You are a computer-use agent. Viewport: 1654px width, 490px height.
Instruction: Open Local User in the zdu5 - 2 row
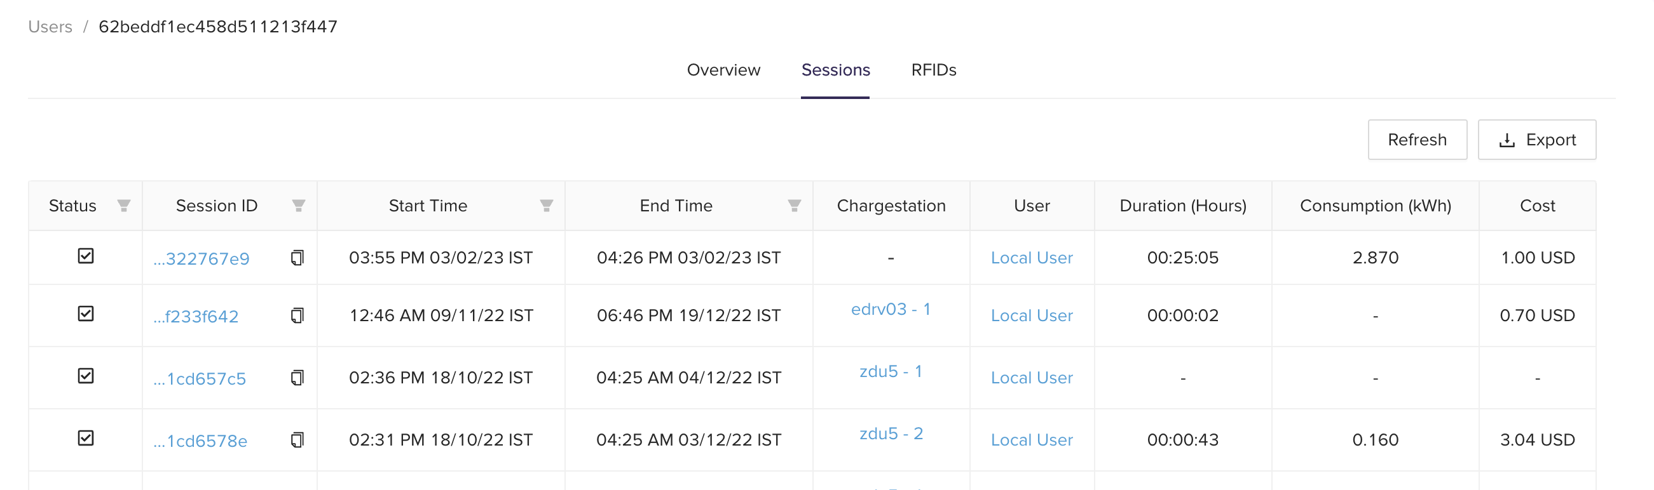pyautogui.click(x=1031, y=440)
